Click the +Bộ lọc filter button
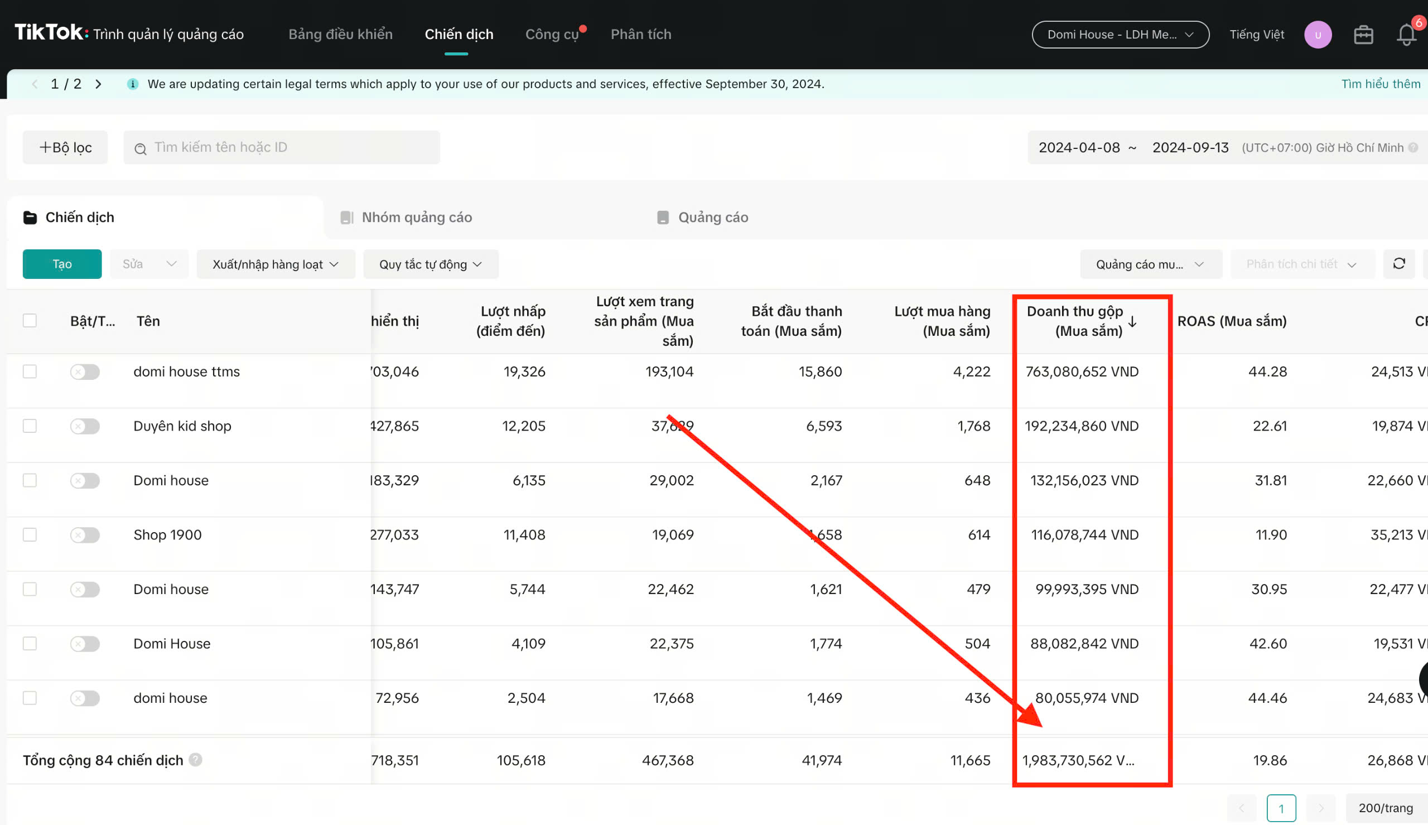 [x=65, y=147]
